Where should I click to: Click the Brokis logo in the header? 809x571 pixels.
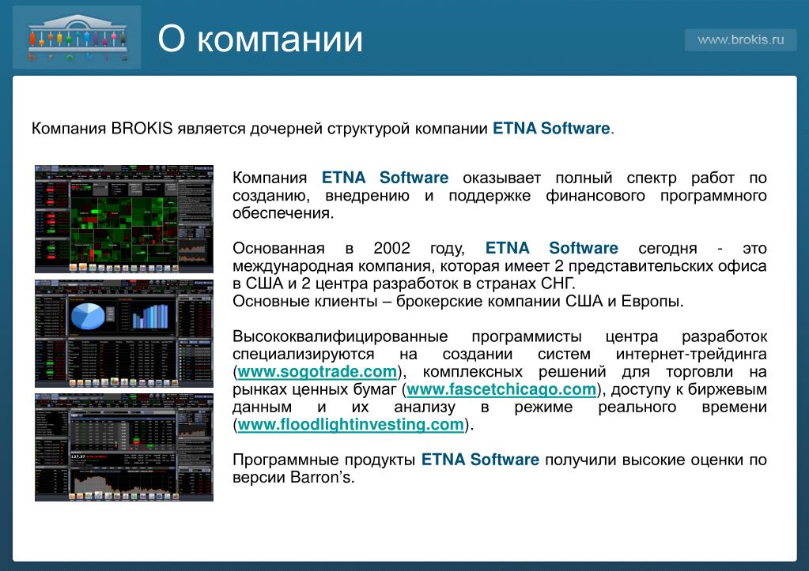[x=77, y=38]
